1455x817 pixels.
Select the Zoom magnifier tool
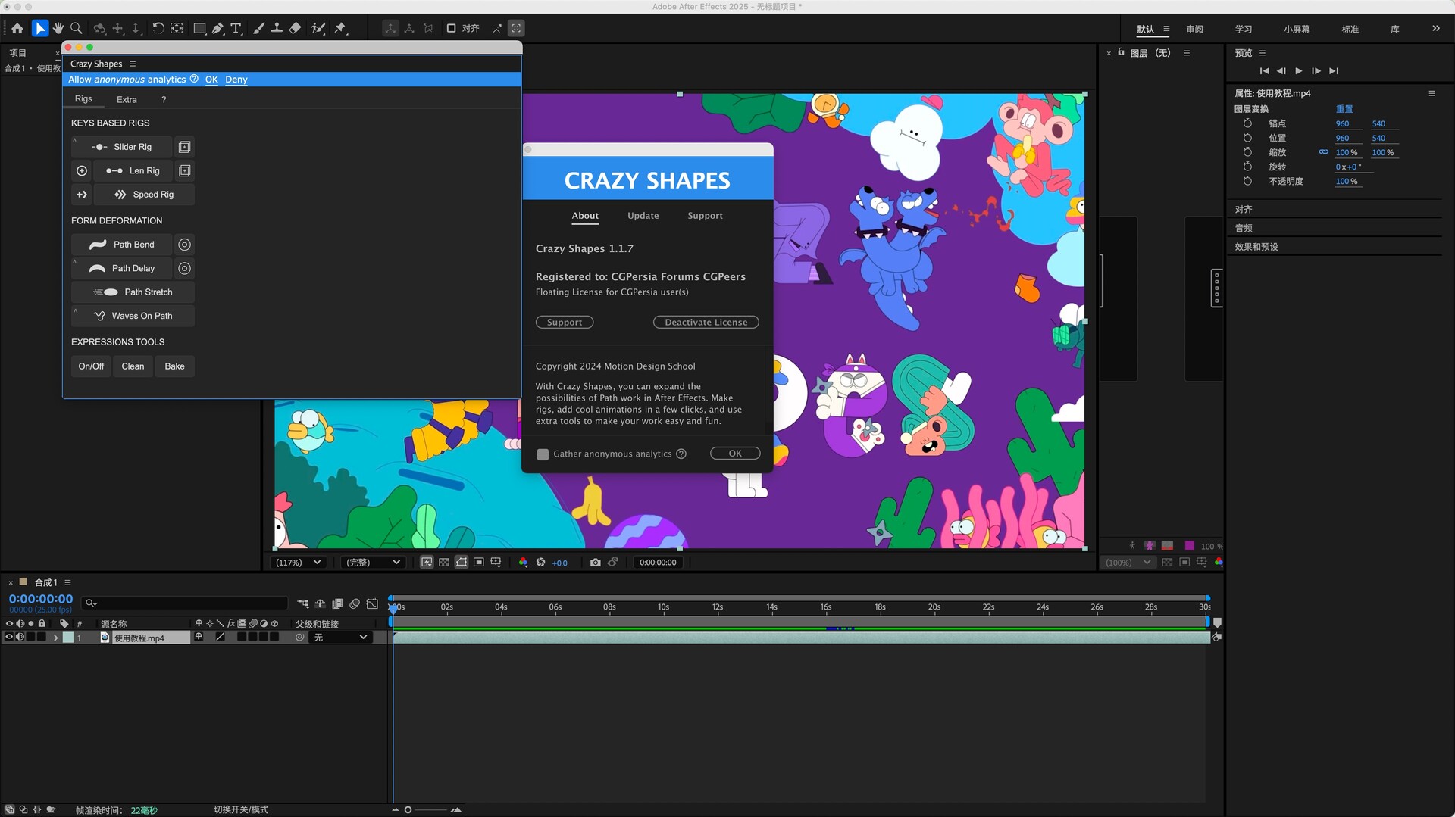pyautogui.click(x=77, y=28)
